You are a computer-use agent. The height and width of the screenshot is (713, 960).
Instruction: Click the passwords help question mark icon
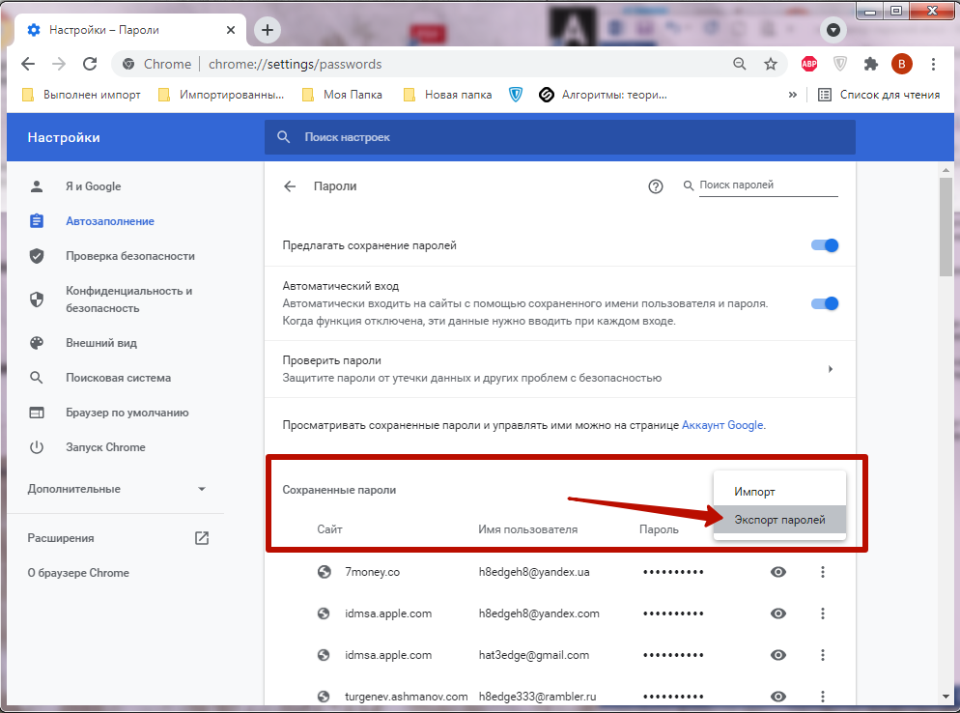(656, 186)
